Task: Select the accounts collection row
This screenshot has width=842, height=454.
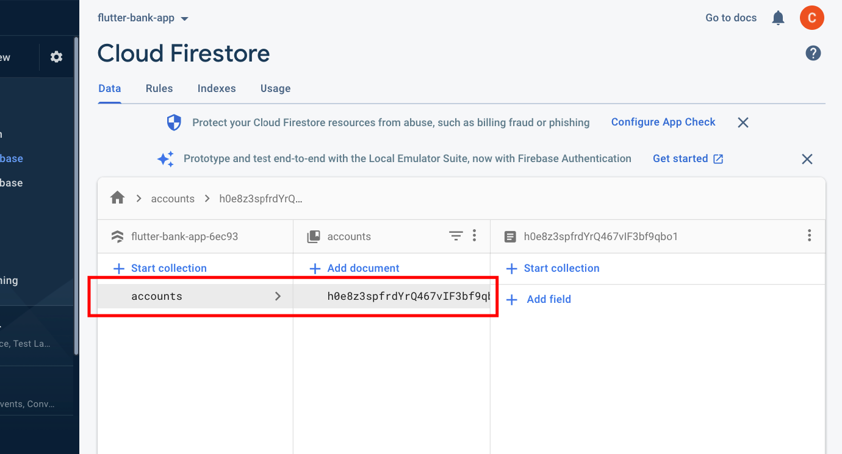Action: point(195,296)
